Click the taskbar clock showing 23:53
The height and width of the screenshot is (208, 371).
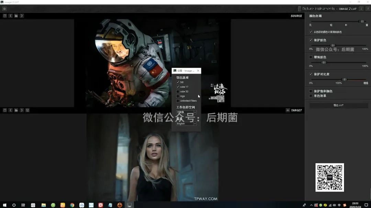pyautogui.click(x=355, y=205)
